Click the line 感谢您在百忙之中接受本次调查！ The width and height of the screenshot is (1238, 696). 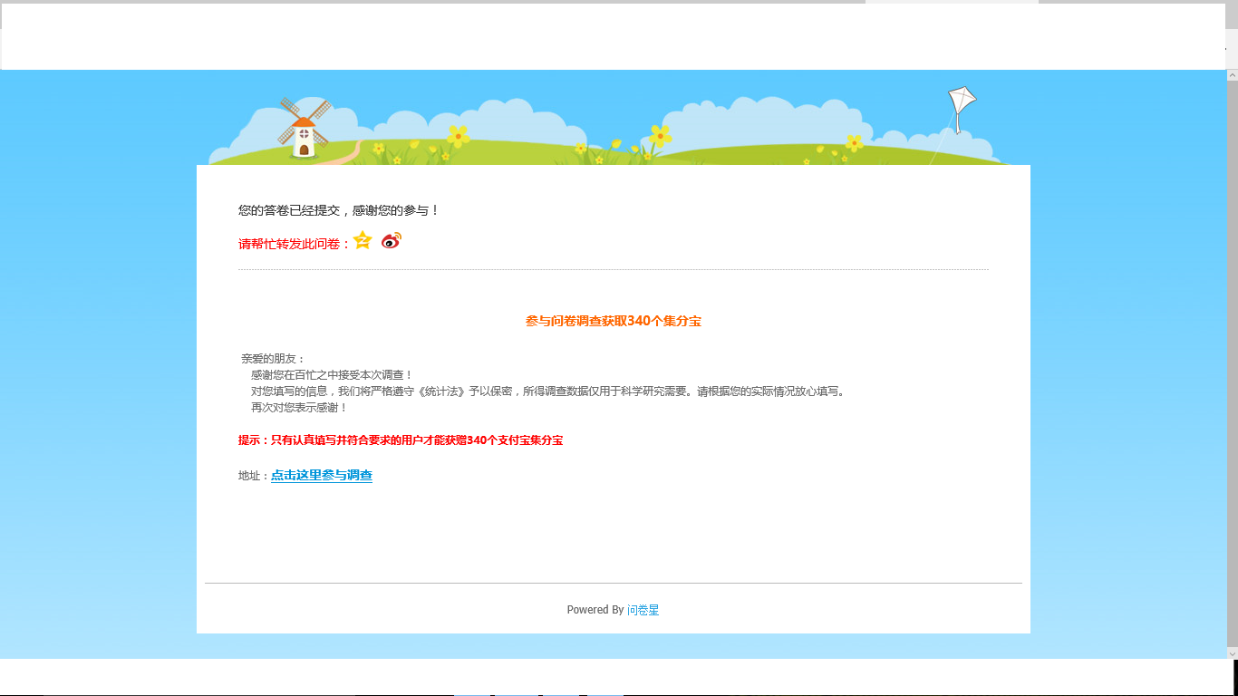pos(332,375)
